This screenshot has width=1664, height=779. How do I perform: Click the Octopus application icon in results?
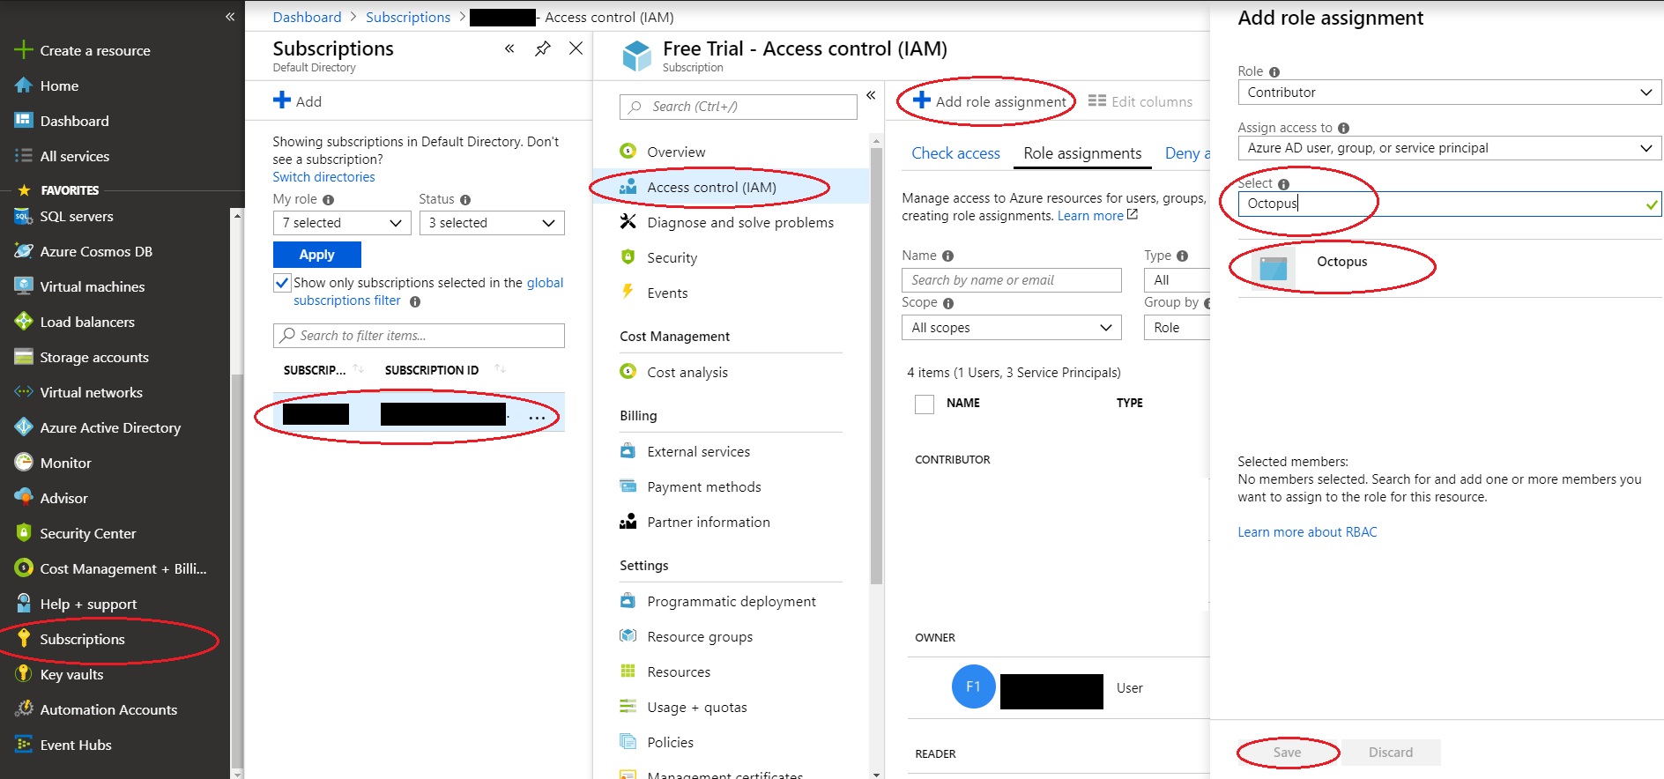(1273, 268)
